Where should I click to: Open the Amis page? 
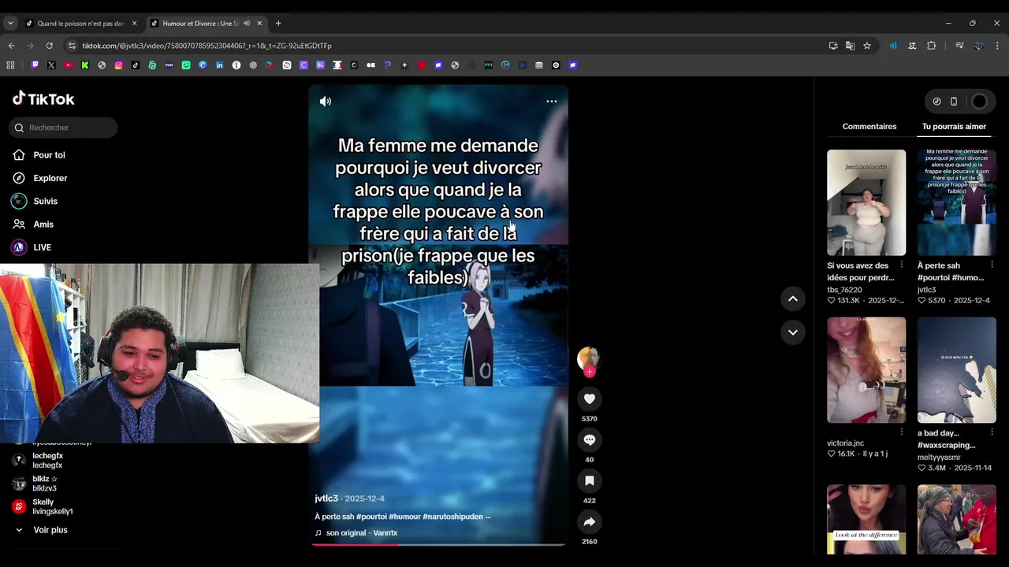tap(43, 224)
